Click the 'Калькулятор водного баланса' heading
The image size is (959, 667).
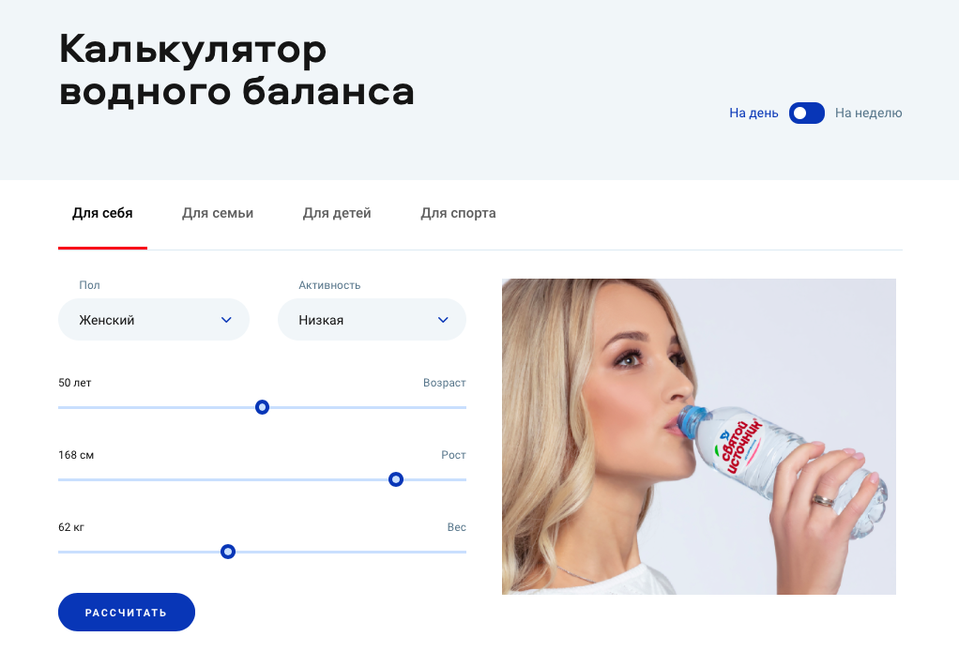point(236,70)
